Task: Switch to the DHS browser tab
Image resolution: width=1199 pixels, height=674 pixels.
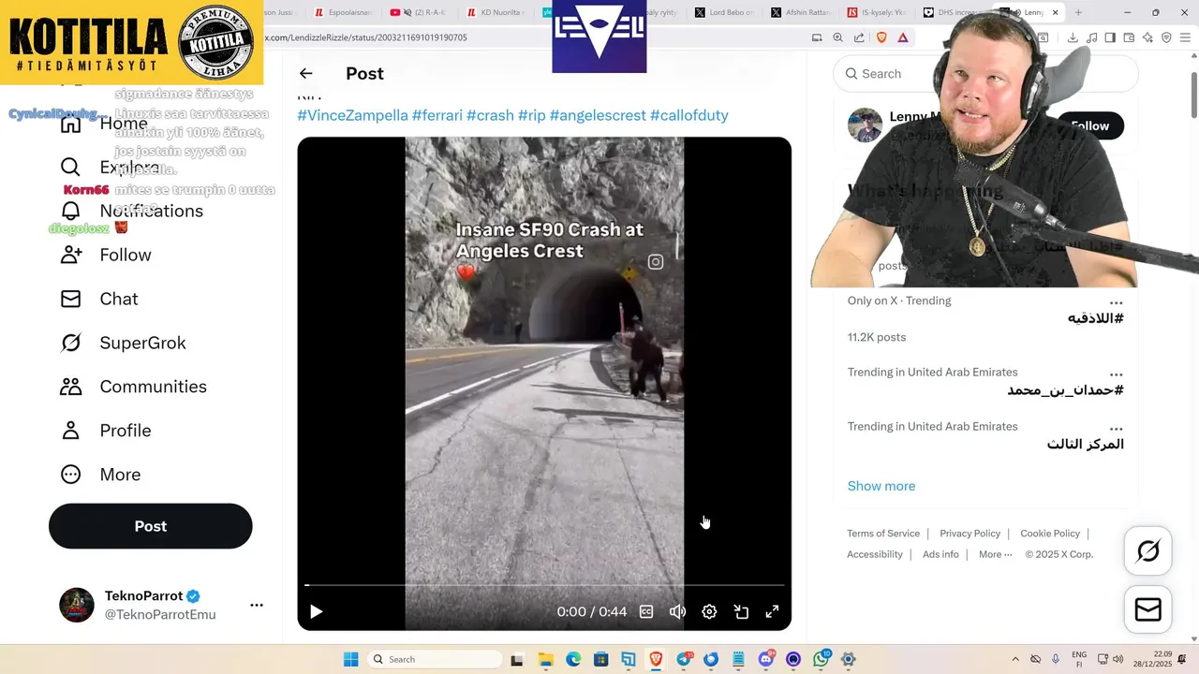Action: 954,12
